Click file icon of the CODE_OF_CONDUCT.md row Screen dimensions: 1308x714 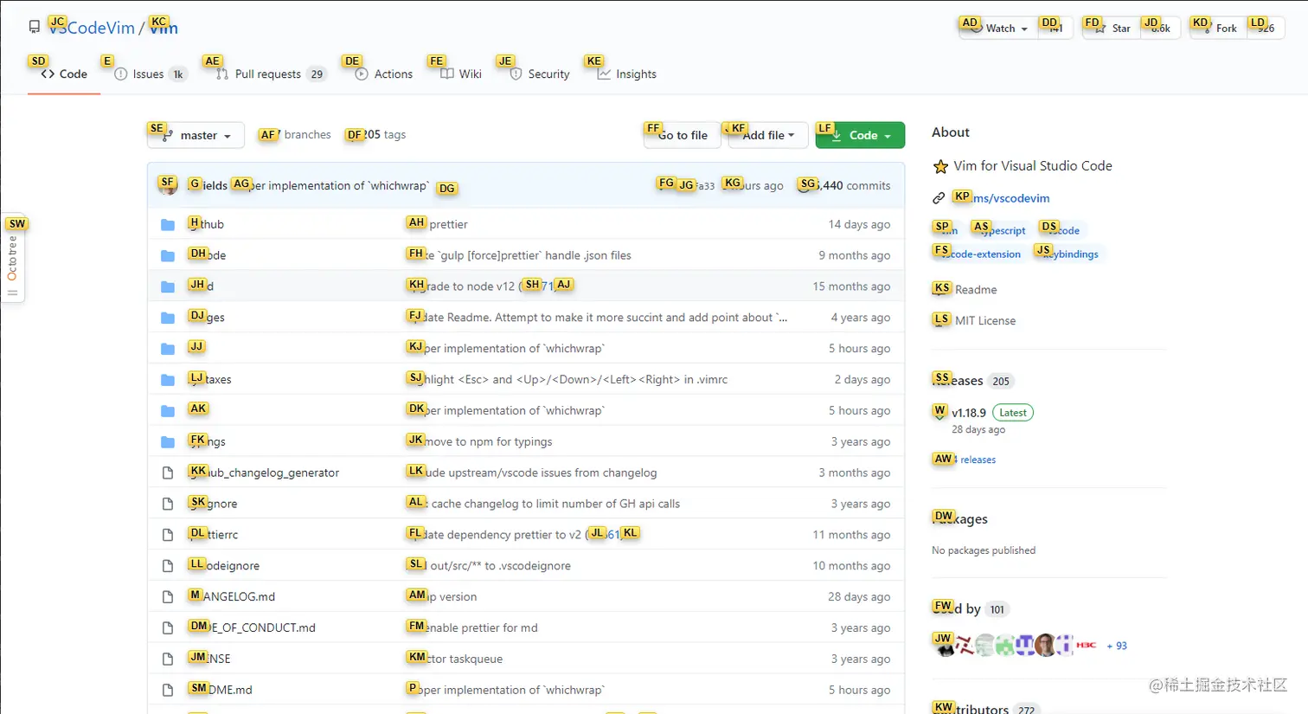pyautogui.click(x=168, y=628)
